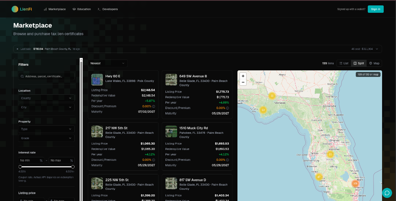The width and height of the screenshot is (396, 201).
Task: Click interest rate slider minimum handle
Action: coord(20,167)
